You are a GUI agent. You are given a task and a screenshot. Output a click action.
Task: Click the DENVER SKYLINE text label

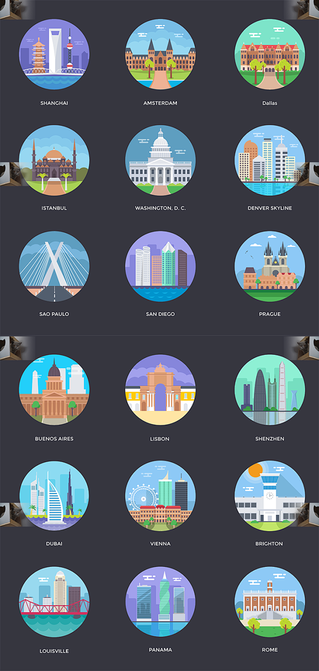coord(270,208)
